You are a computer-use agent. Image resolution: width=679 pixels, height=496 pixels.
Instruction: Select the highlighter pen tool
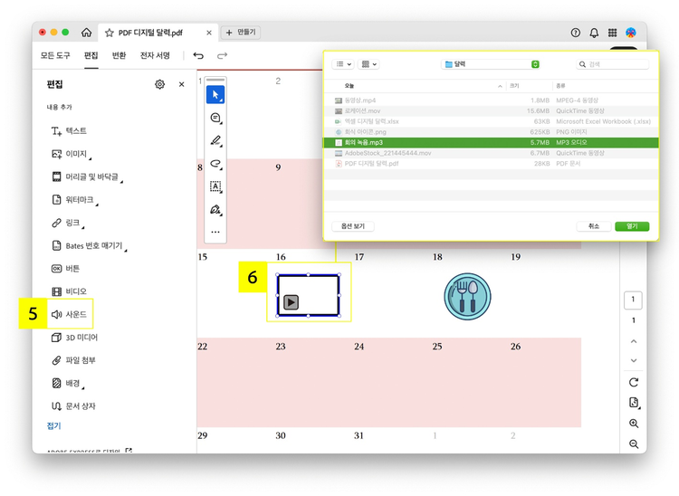point(215,140)
